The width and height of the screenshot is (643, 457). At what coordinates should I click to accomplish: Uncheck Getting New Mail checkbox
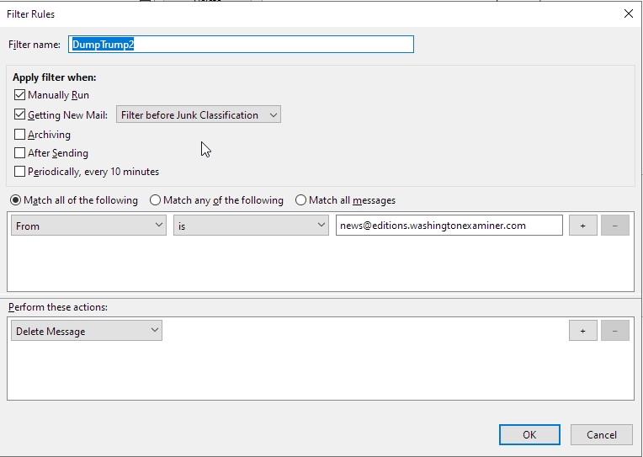point(19,114)
